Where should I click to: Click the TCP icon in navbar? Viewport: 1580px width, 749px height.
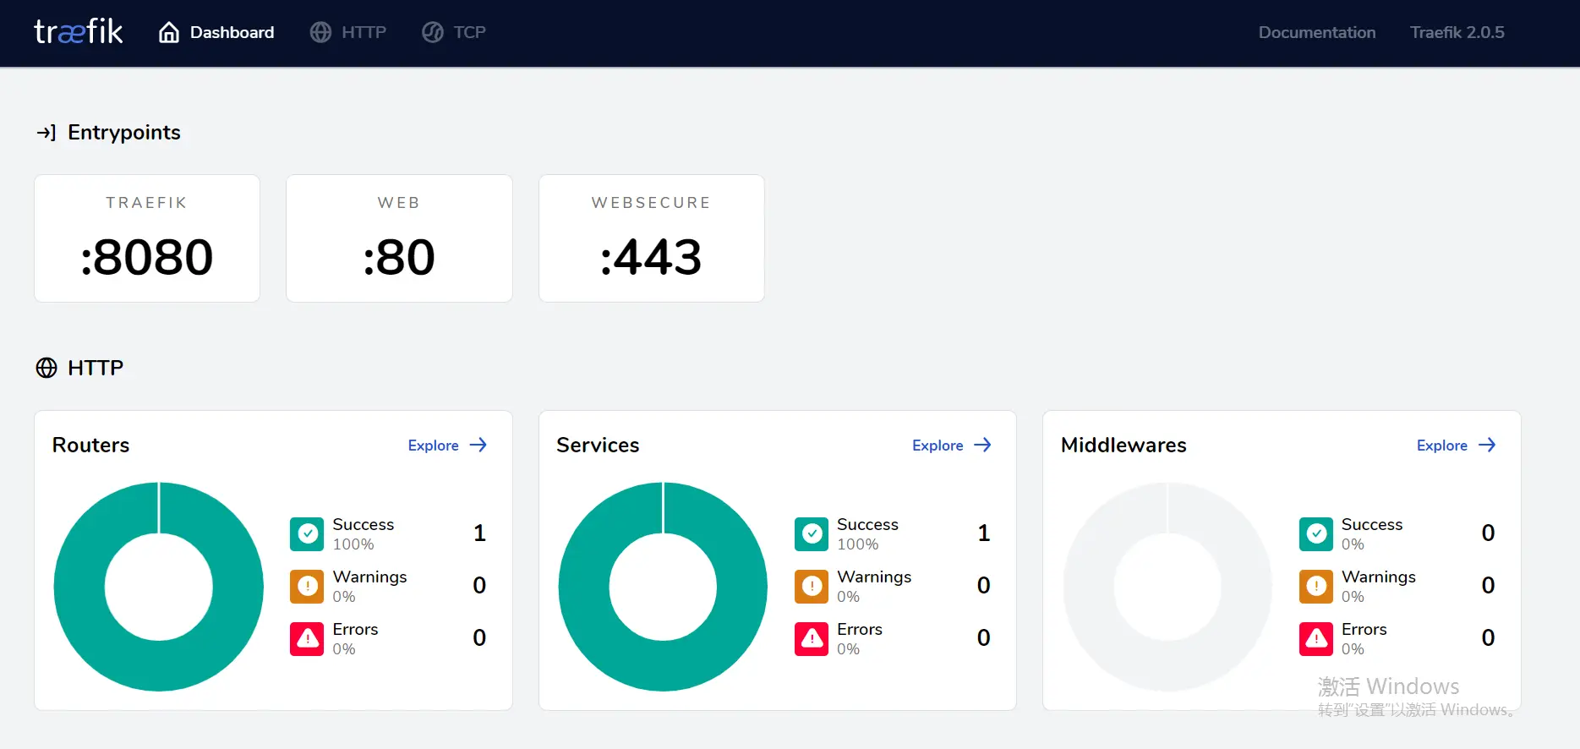click(x=433, y=32)
